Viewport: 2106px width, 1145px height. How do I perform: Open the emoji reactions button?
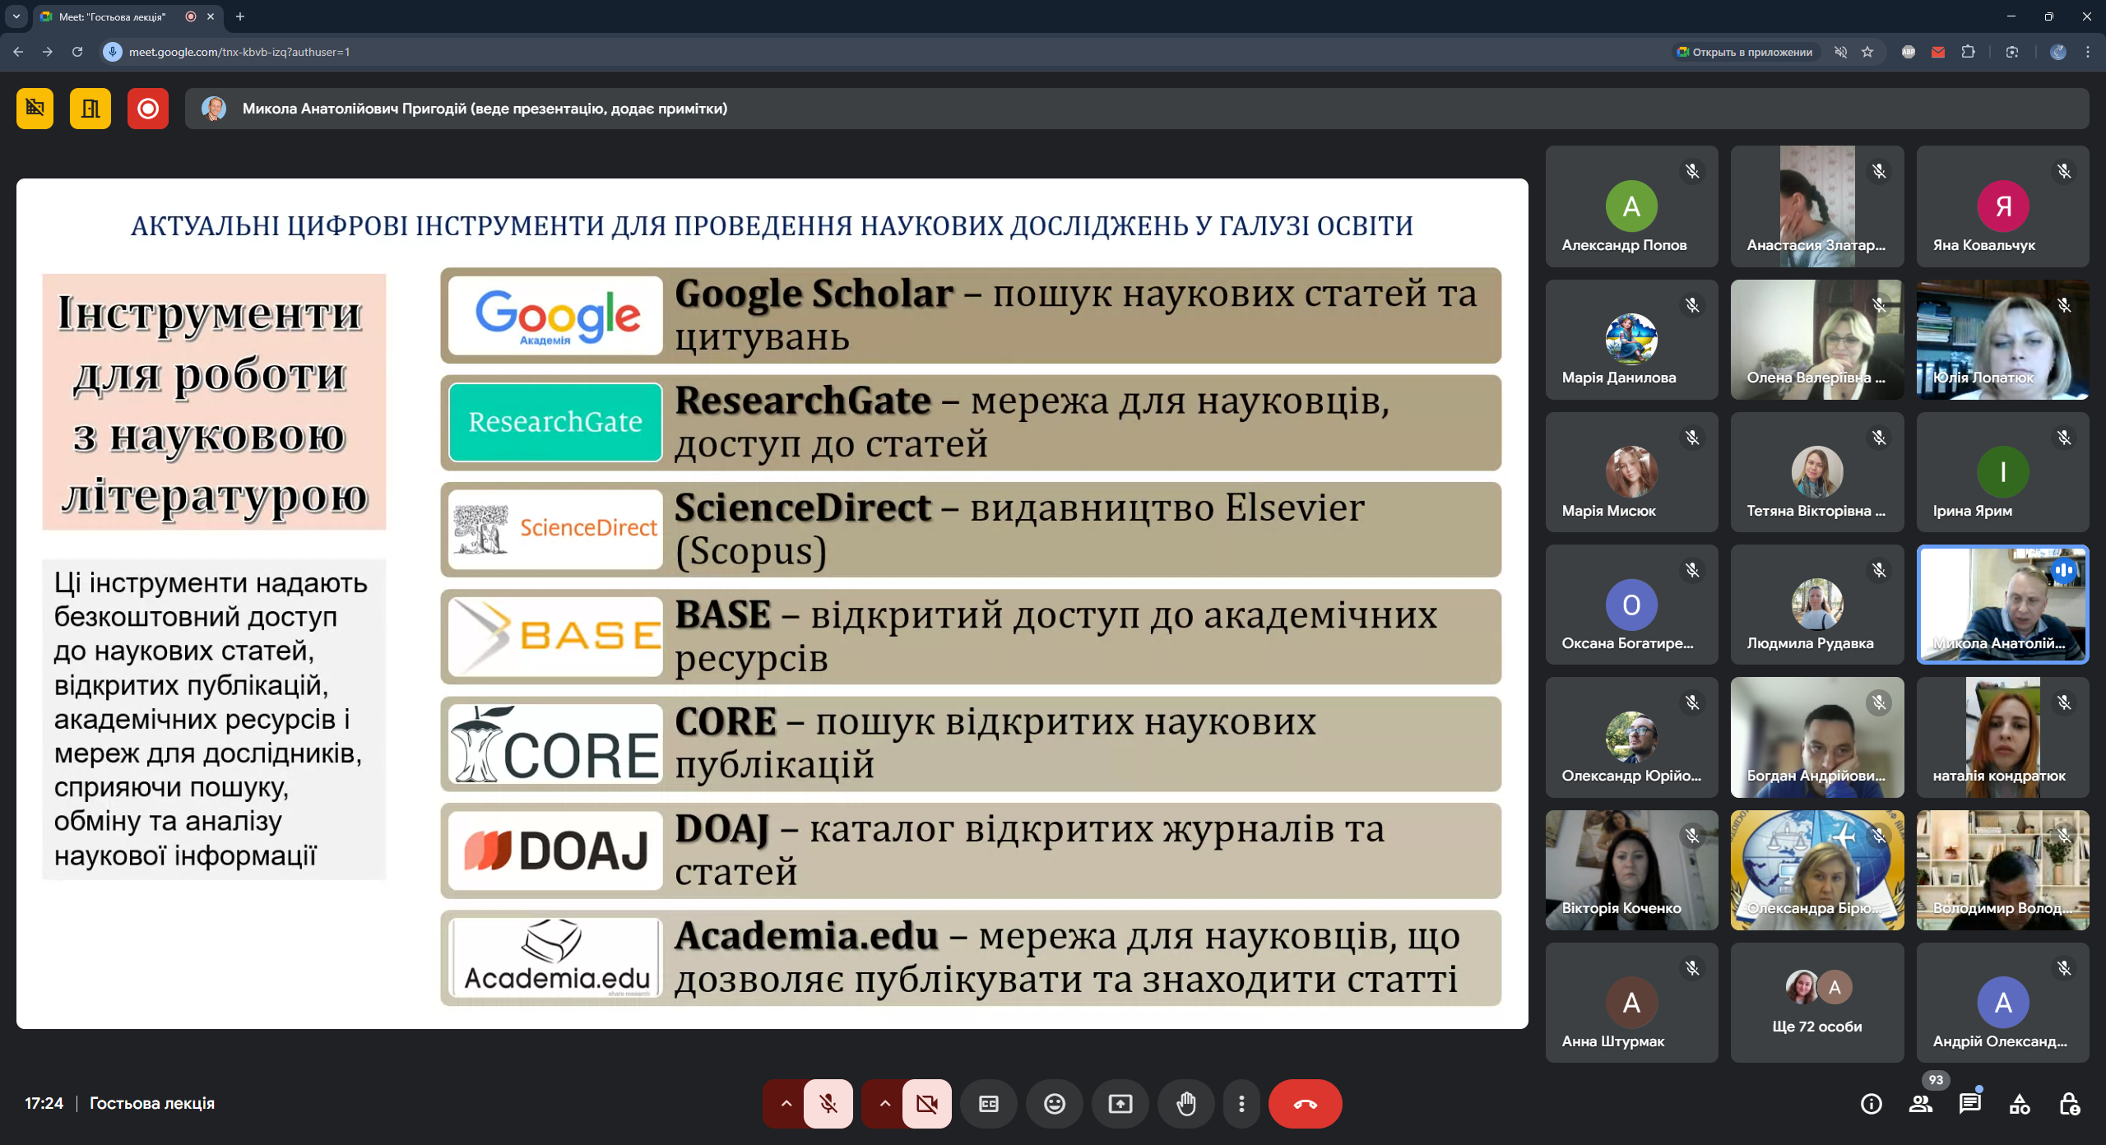1055,1104
